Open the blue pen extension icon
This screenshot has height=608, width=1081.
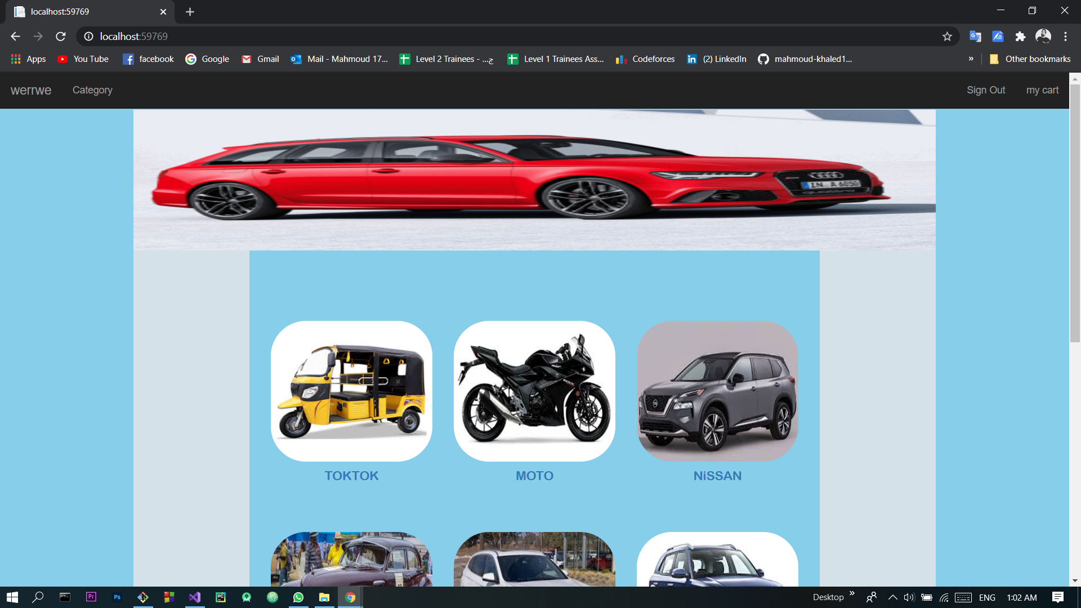[x=998, y=37]
